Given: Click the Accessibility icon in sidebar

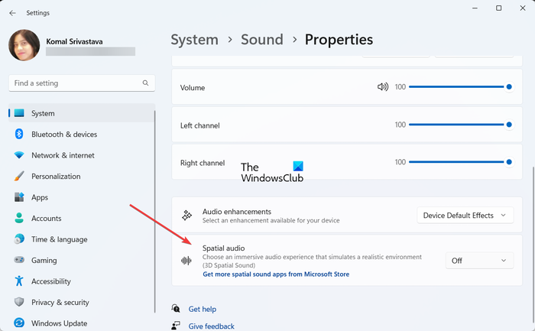Looking at the screenshot, I should tap(19, 281).
